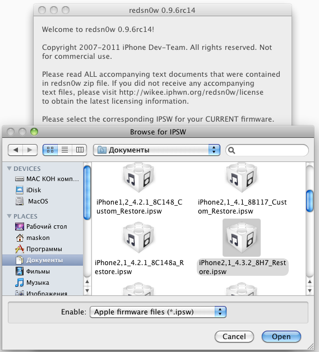The width and height of the screenshot is (319, 352).
Task: Switch to list view mode
Action: pos(64,150)
